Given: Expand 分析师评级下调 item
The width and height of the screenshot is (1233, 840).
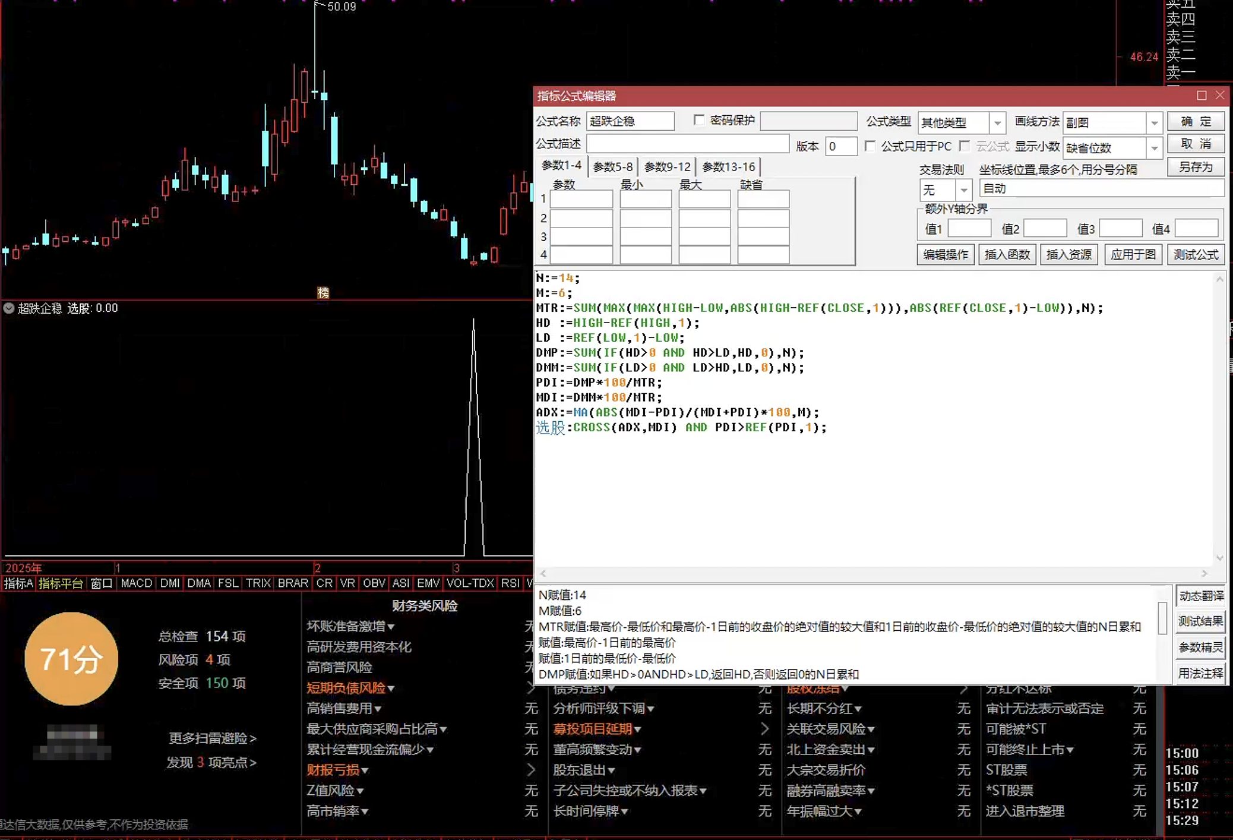Looking at the screenshot, I should pyautogui.click(x=650, y=709).
